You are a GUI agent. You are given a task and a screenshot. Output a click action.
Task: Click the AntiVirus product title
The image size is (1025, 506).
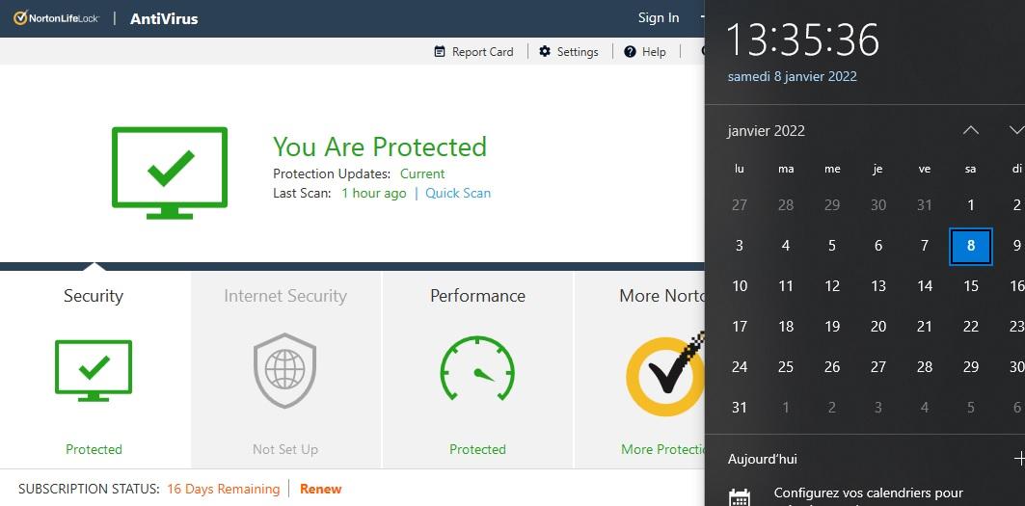pyautogui.click(x=164, y=19)
